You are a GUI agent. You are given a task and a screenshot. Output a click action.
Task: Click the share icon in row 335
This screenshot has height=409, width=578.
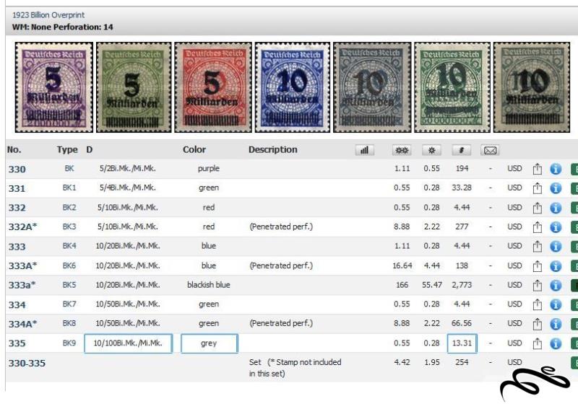pos(538,343)
